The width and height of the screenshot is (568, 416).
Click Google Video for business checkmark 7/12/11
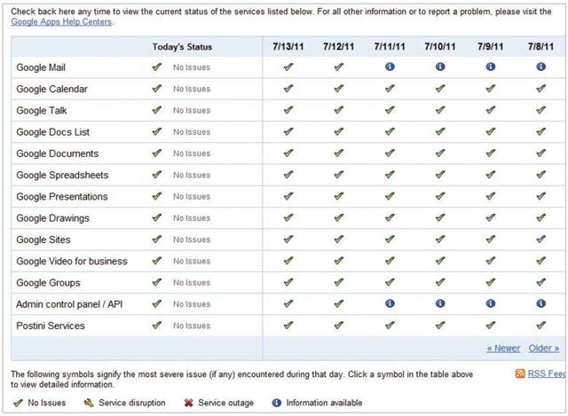pyautogui.click(x=339, y=261)
